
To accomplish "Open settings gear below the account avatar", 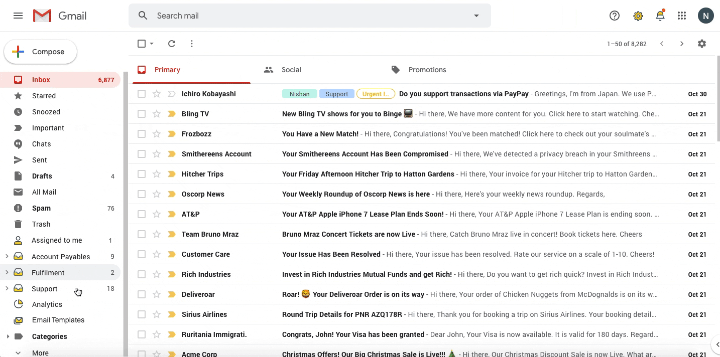I will coord(702,44).
